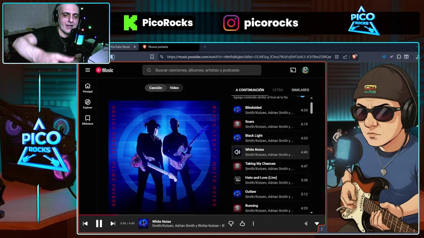424x238 pixels.
Task: Open the YouTube Music hamburger menu
Action: tap(87, 70)
